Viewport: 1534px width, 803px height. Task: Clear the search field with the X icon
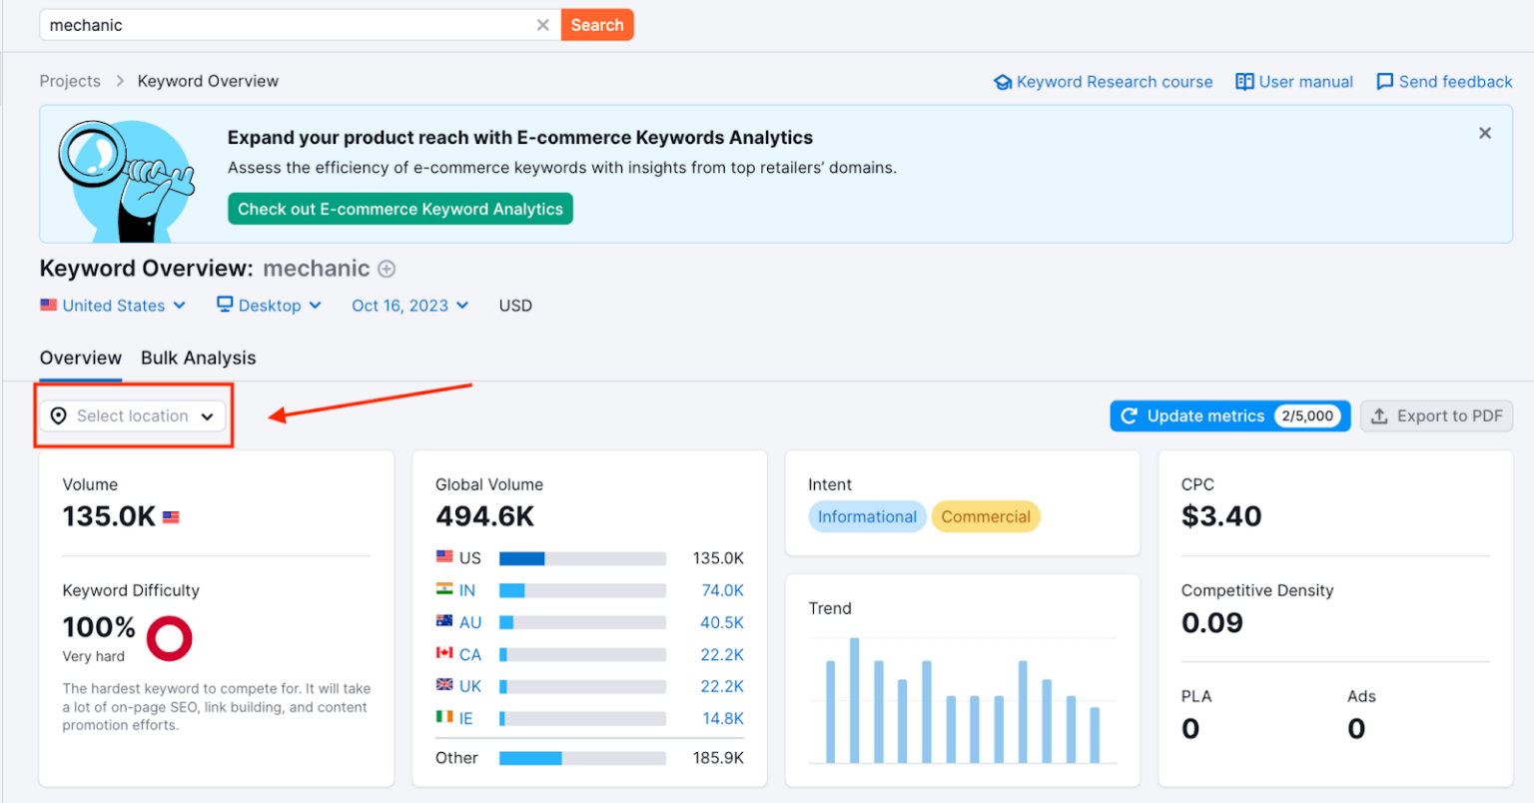542,24
